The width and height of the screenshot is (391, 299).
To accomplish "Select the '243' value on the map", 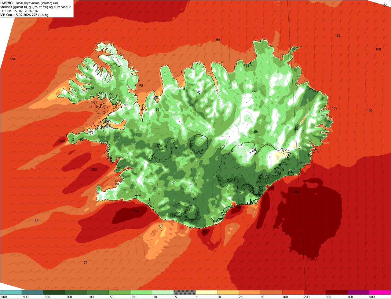I will (62, 141).
